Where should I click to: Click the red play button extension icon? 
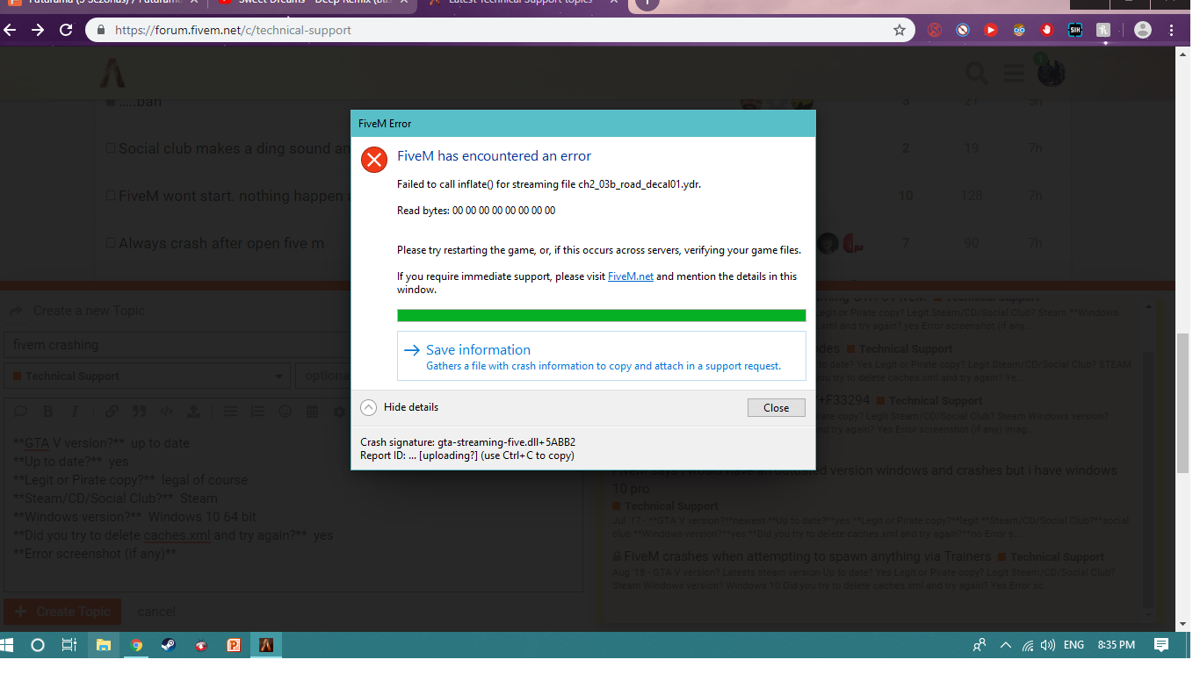[991, 30]
